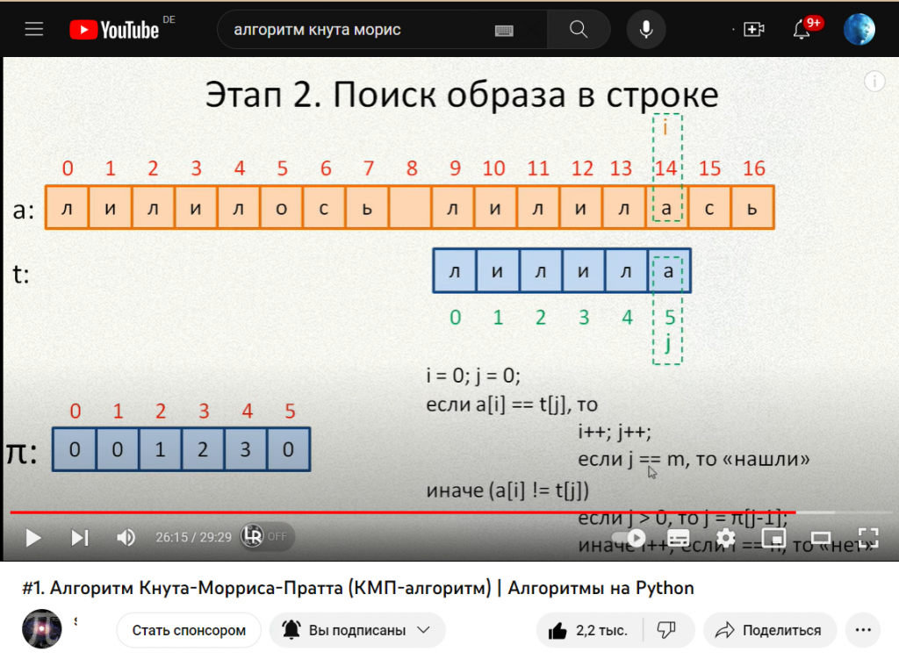Seek on the red video progress bar
899x659 pixels.
(449, 512)
